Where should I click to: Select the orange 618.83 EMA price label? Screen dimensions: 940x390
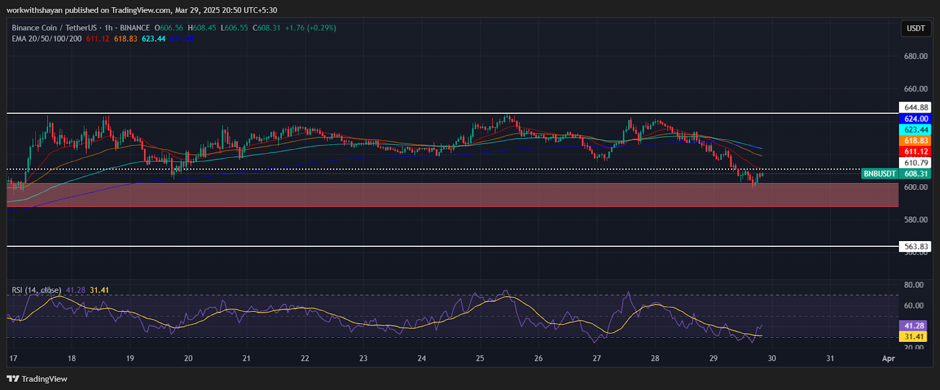pyautogui.click(x=915, y=141)
